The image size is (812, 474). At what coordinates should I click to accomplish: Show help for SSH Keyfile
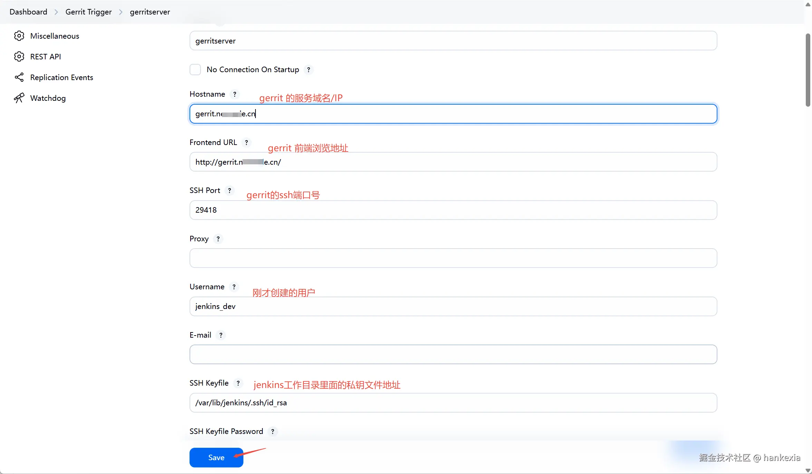(x=238, y=383)
